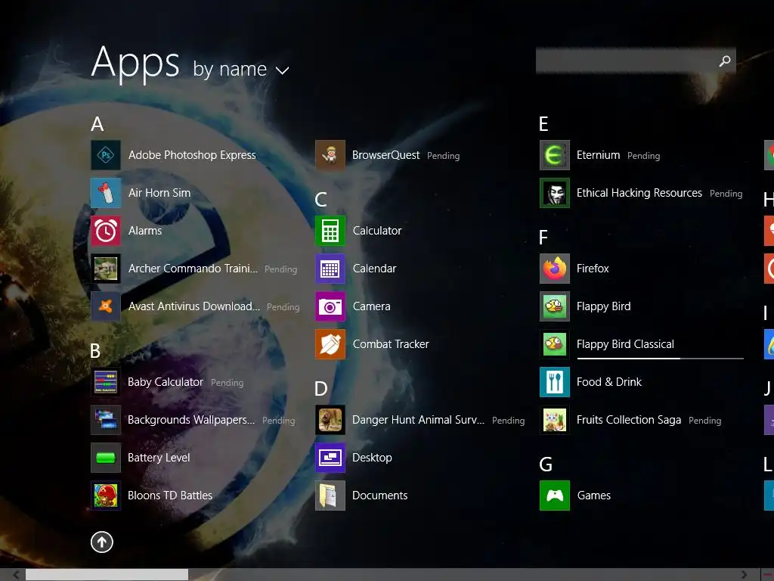Image resolution: width=774 pixels, height=581 pixels.
Task: Click in the apps search box
Action: coord(636,61)
